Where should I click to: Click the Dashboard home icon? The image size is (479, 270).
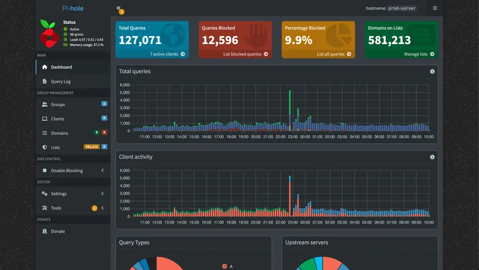pos(45,67)
